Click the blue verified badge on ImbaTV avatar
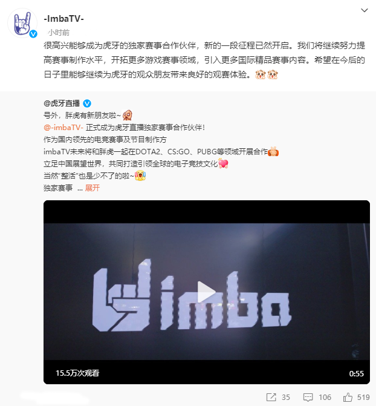This screenshot has width=376, height=406. tap(33, 34)
